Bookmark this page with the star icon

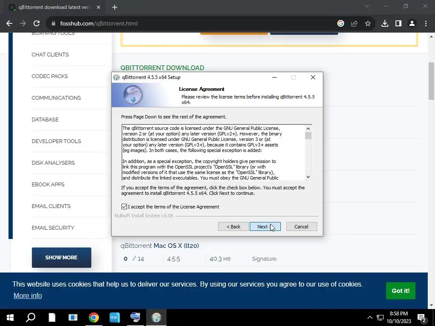[368, 24]
